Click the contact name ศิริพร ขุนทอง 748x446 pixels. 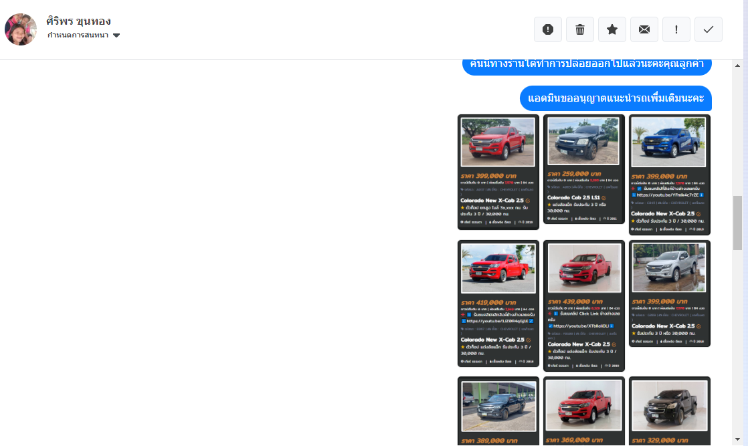78,21
